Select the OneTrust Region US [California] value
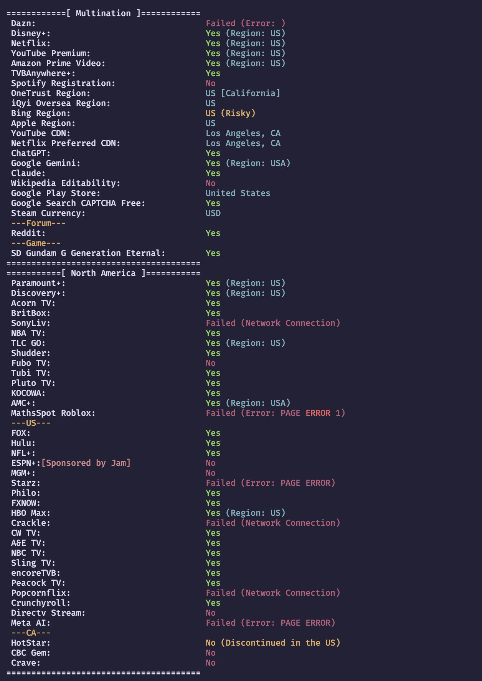482x681 pixels. tap(243, 93)
